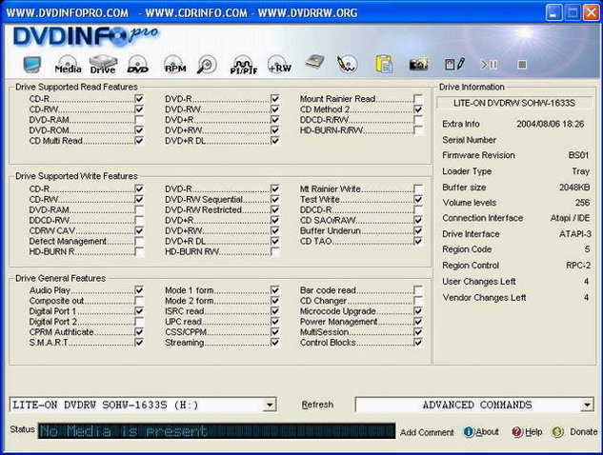
Task: Click the LITE-ON DVDRW SOHW-1633S model field
Action: [514, 103]
